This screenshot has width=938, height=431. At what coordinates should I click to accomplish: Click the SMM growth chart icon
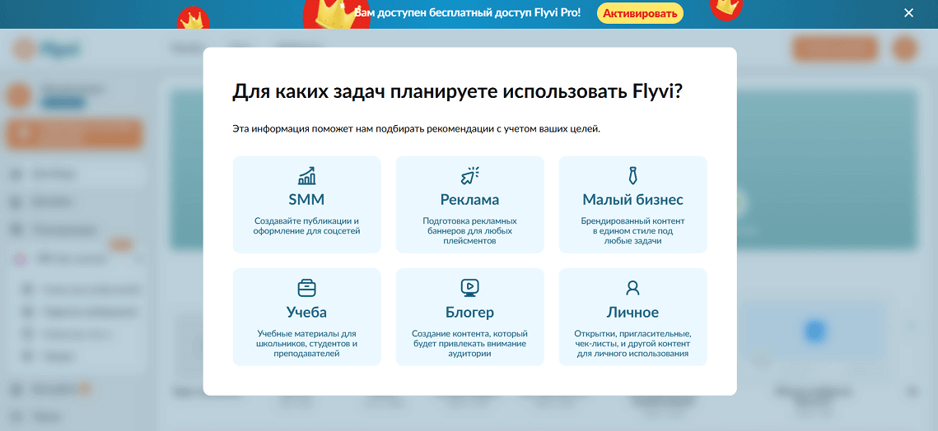[x=307, y=176]
